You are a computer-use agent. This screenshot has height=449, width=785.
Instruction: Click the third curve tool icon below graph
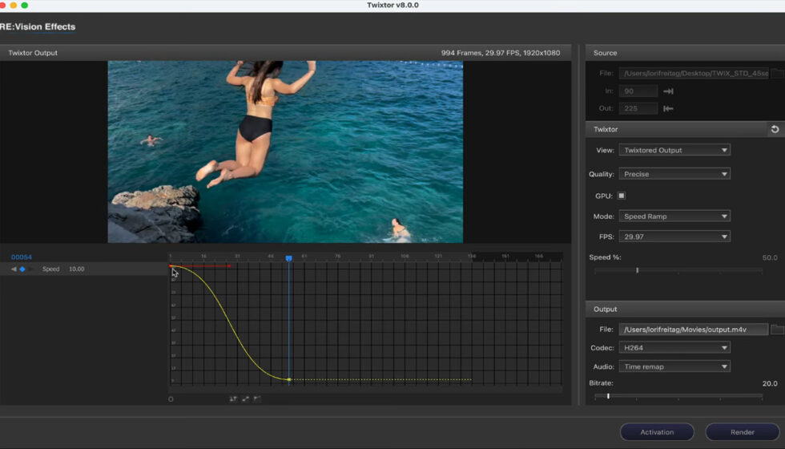coord(257,398)
